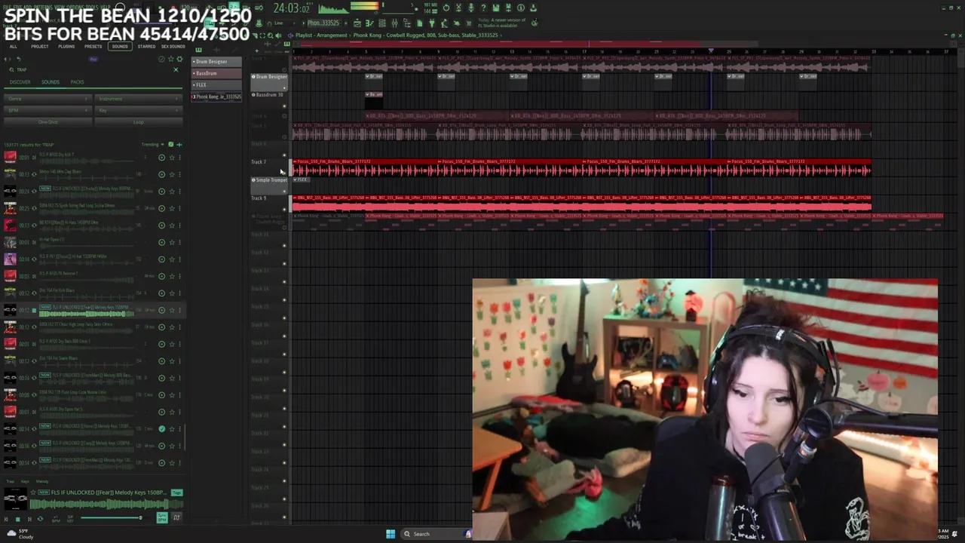Screen dimensions: 965x543
Task: Open the Key filter dropdown
Action: point(139,110)
